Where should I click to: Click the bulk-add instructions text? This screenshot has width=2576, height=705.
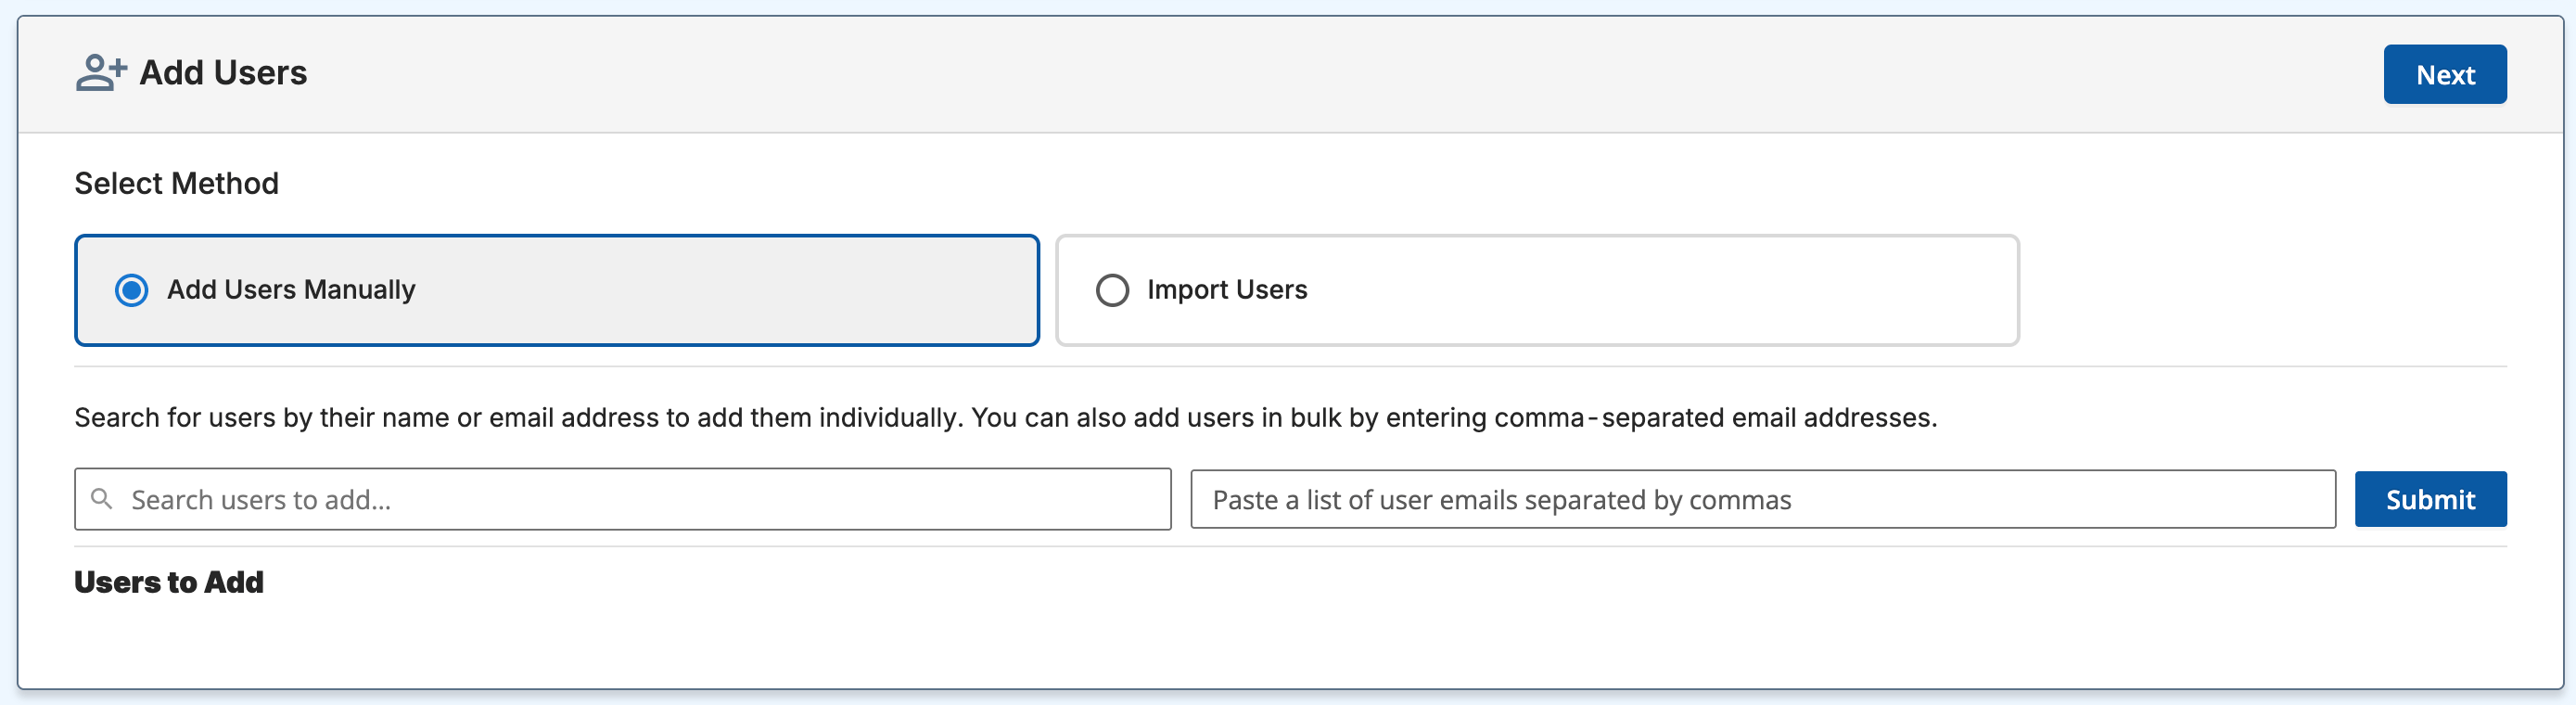(x=1006, y=417)
